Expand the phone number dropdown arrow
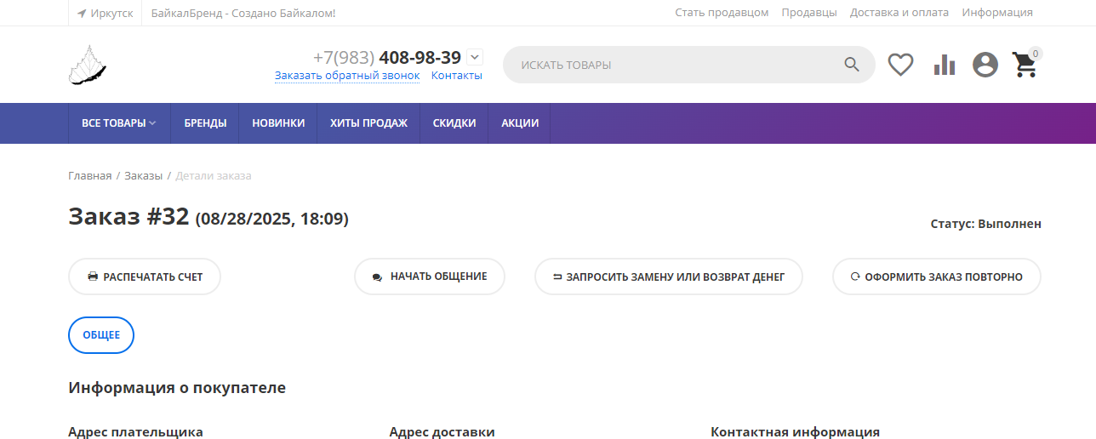Viewport: 1096px width, 439px height. coord(475,57)
